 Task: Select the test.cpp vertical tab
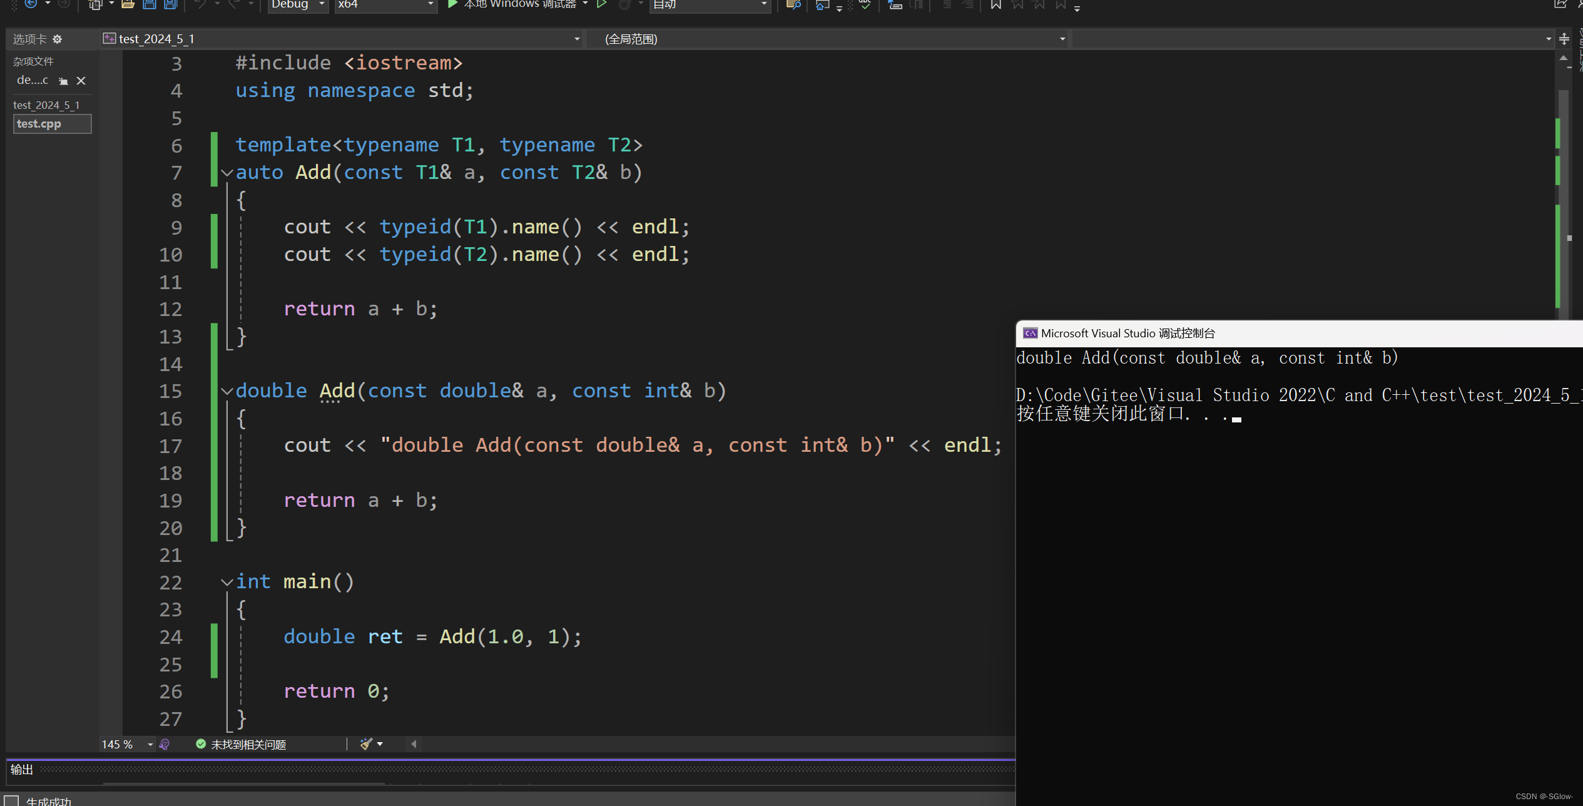pyautogui.click(x=52, y=124)
